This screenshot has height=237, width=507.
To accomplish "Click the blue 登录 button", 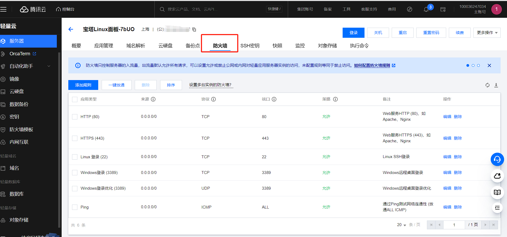I will click(x=354, y=33).
